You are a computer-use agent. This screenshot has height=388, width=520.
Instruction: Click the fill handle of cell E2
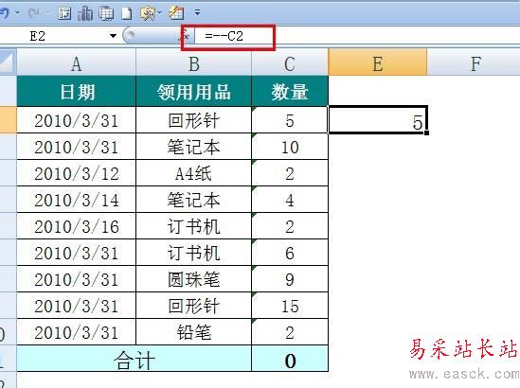click(x=426, y=132)
